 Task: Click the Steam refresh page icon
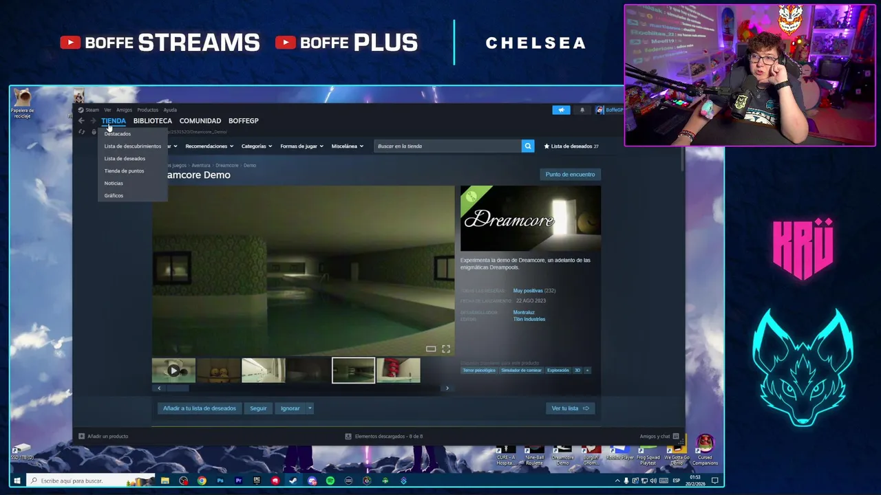click(81, 131)
